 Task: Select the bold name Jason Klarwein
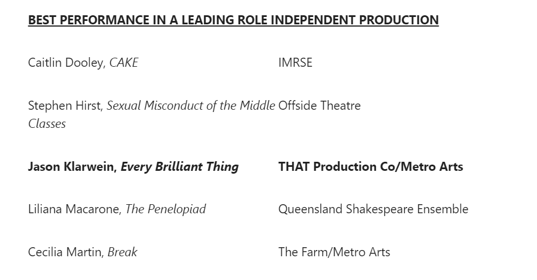tap(72, 166)
